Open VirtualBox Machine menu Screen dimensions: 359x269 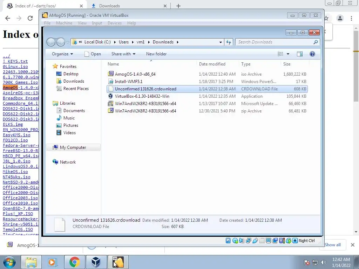[x=64, y=23]
